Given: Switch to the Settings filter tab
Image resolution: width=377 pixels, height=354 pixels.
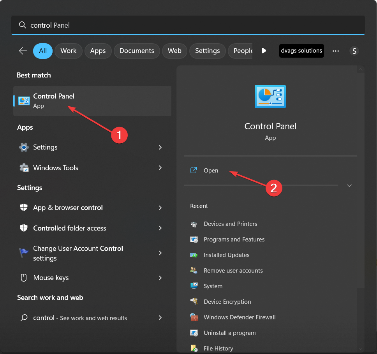Looking at the screenshot, I should tap(208, 51).
